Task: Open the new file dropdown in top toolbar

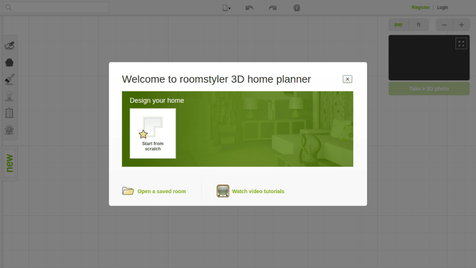Action: pyautogui.click(x=227, y=8)
